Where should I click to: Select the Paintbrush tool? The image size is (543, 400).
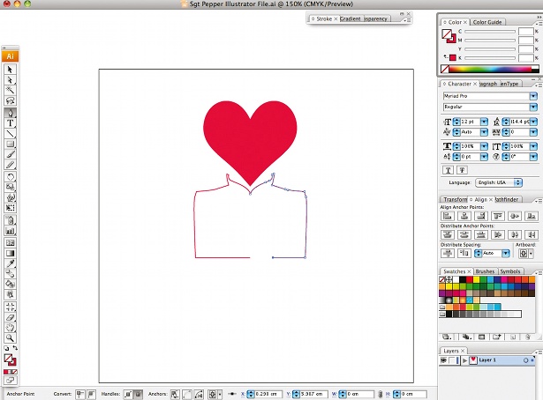pos(10,154)
